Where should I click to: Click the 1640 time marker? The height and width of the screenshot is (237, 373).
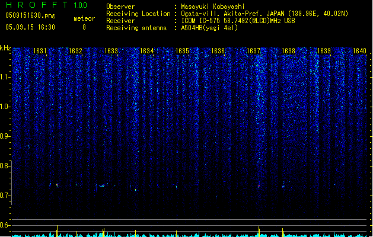[x=359, y=51]
